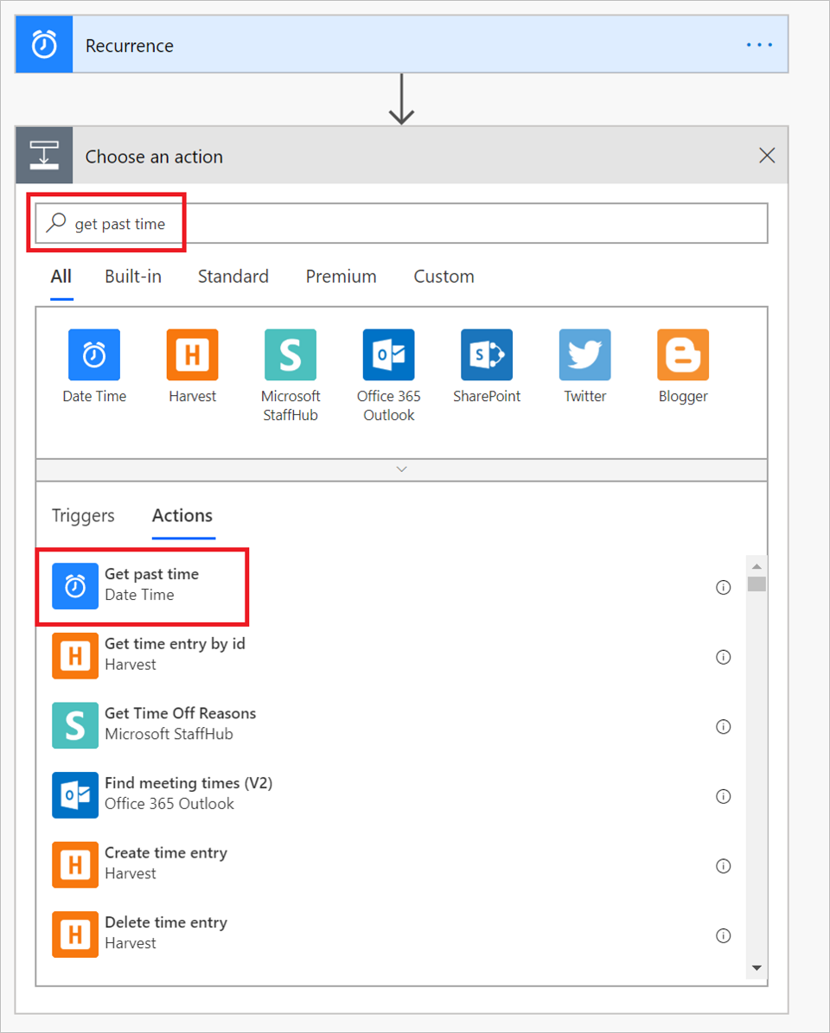This screenshot has width=830, height=1033.
Task: Select the Date Time connector icon
Action: coord(94,355)
